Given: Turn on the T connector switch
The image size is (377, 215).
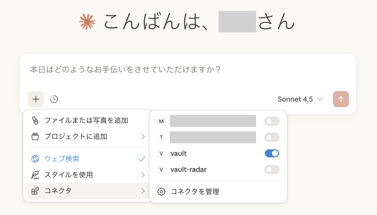Looking at the screenshot, I should click(x=272, y=137).
